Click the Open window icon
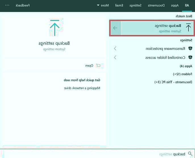Screen dimensions: 195x158 (x=98, y=66)
